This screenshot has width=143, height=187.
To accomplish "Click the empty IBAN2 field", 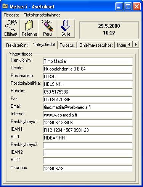I will point(88,153).
